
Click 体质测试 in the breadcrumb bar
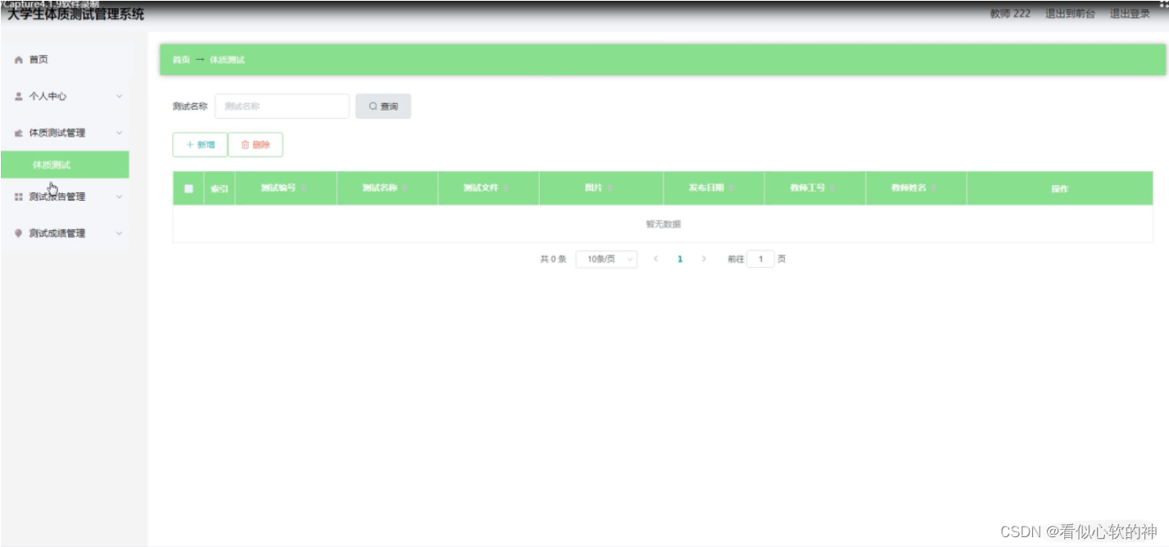[x=227, y=60]
